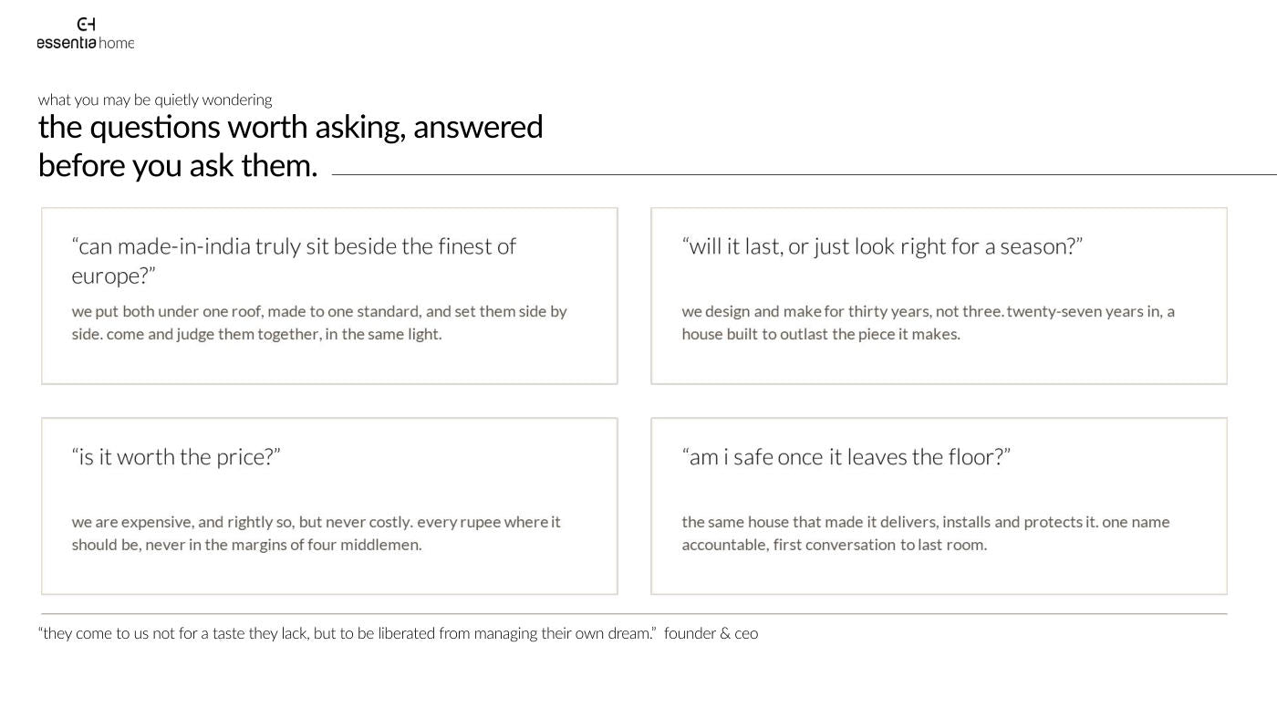Select 'the same house that made it' answer
Screen dimensions: 1277x719
tap(926, 533)
